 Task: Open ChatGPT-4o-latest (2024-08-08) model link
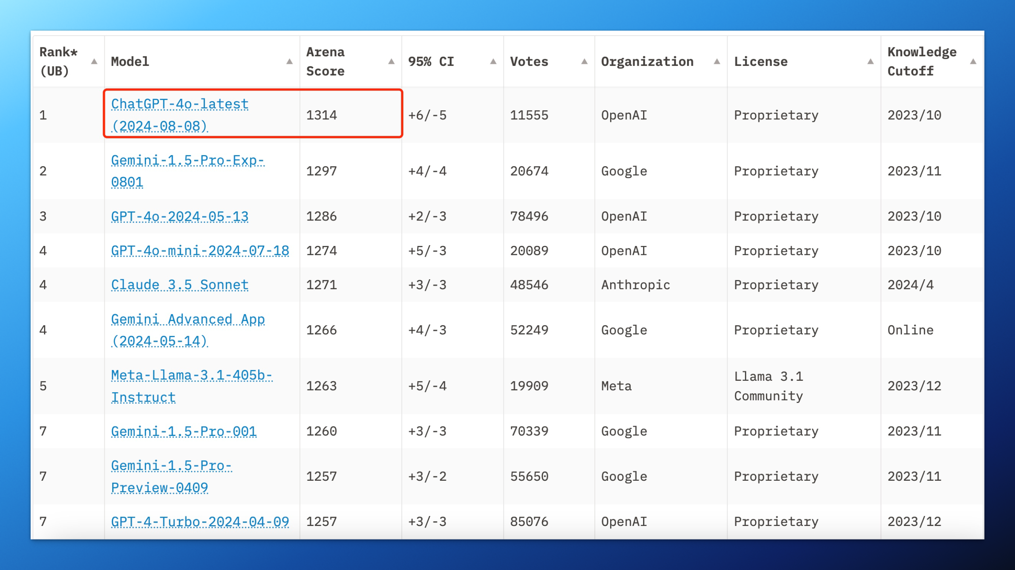click(x=180, y=104)
